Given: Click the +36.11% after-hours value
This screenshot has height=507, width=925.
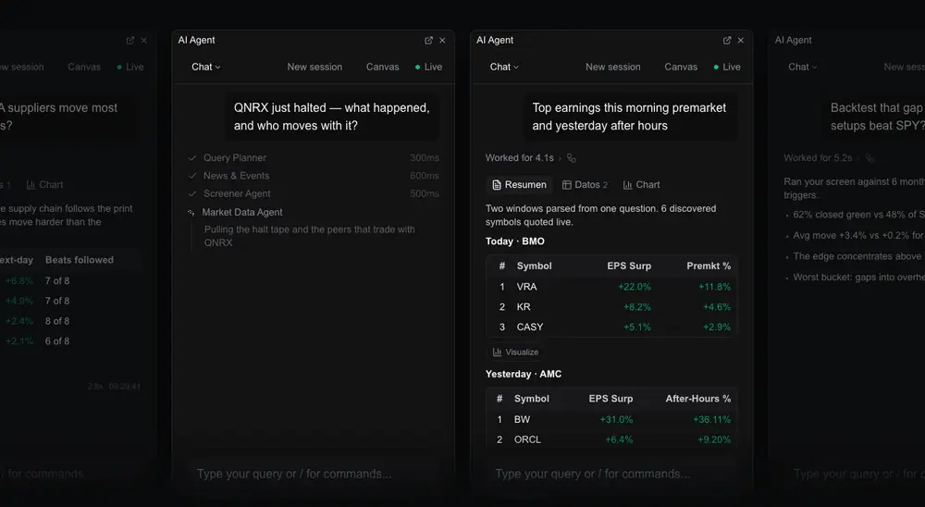Looking at the screenshot, I should [x=711, y=420].
